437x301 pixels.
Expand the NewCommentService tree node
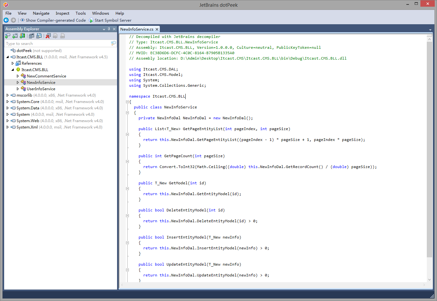pyautogui.click(x=18, y=76)
